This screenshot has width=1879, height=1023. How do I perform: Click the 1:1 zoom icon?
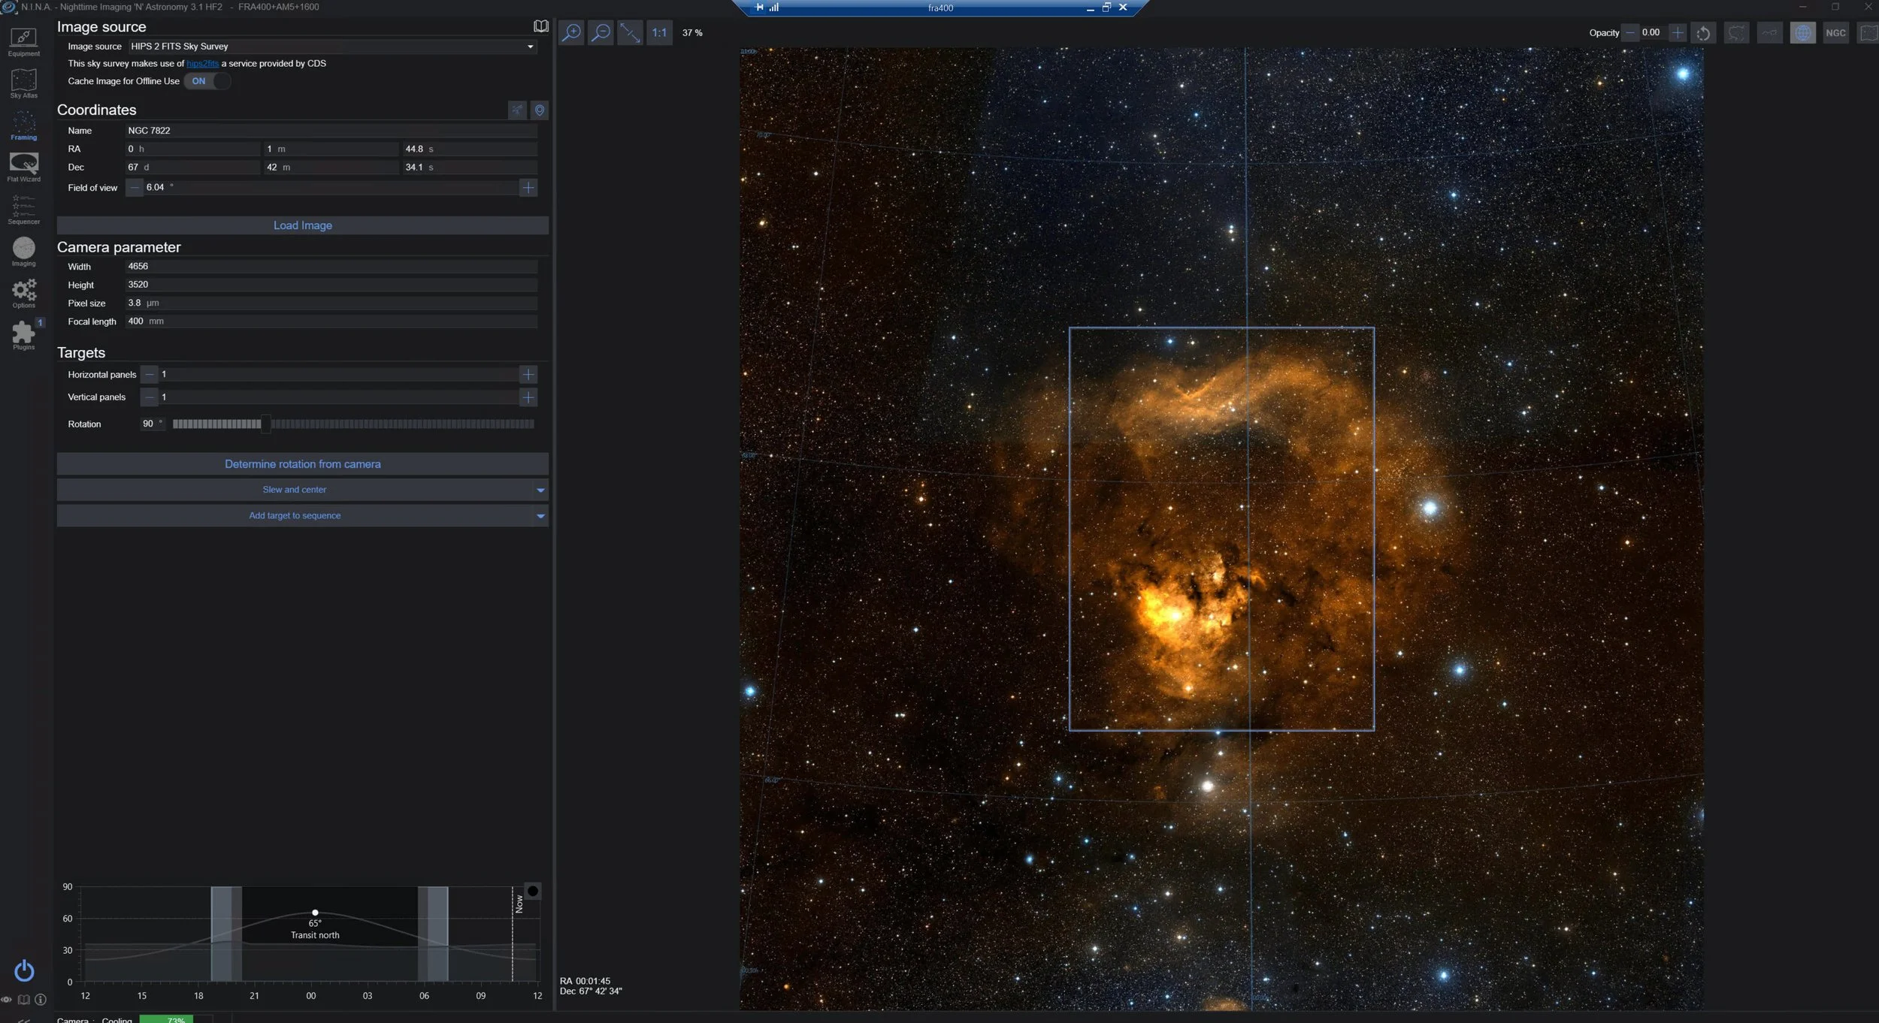coord(659,32)
